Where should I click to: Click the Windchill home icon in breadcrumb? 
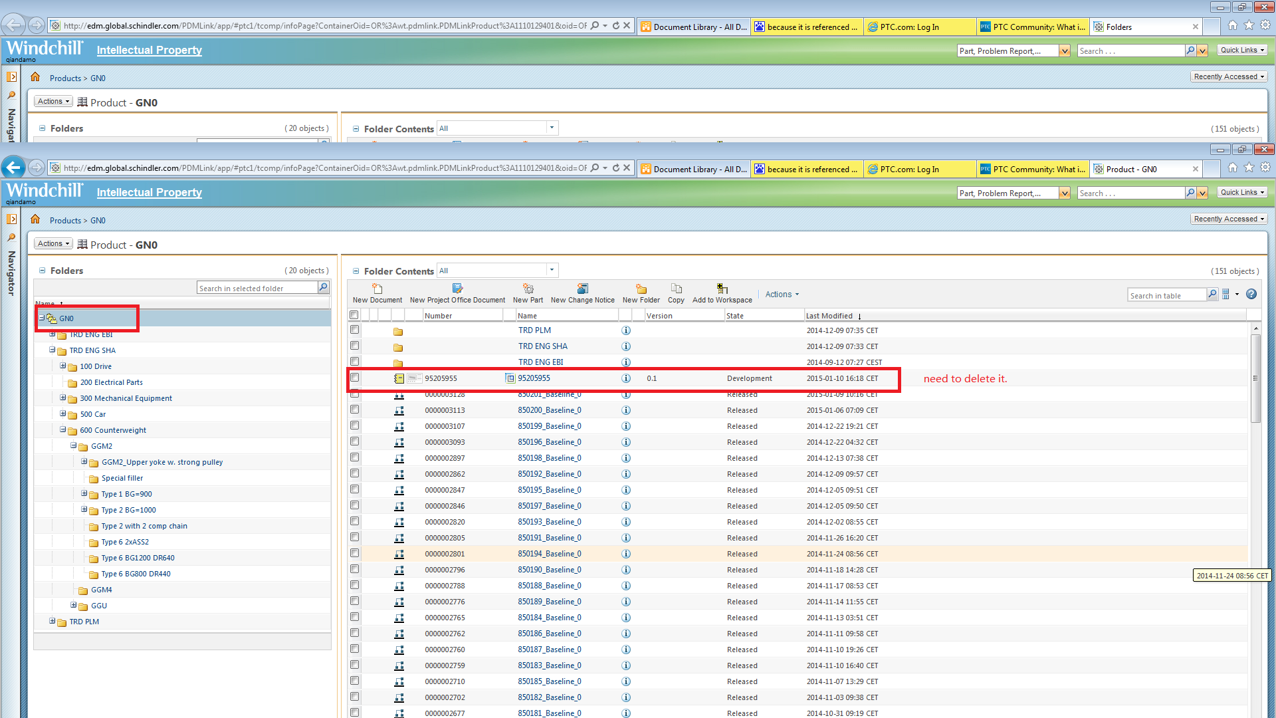35,219
